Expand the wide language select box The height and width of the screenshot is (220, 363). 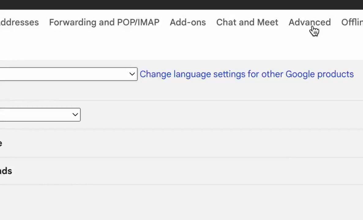pos(69,74)
